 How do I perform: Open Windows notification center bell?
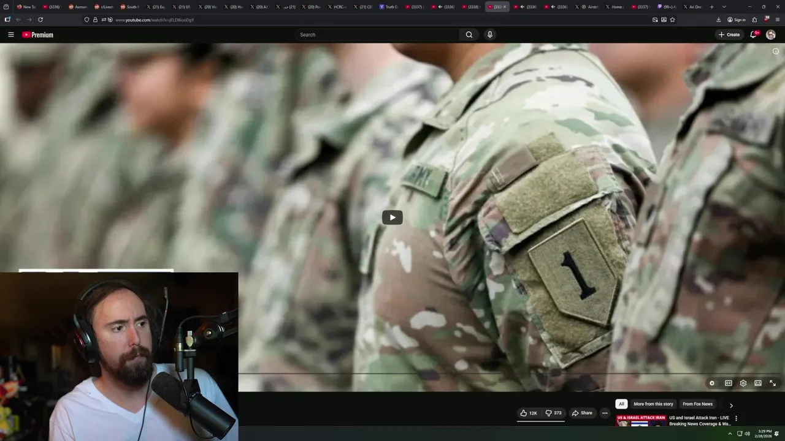777,434
